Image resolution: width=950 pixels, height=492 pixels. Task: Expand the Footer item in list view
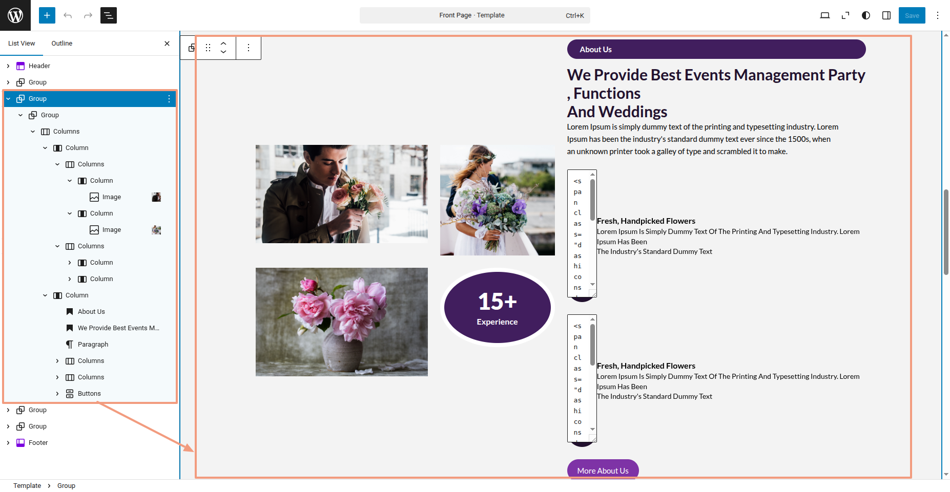(x=8, y=443)
